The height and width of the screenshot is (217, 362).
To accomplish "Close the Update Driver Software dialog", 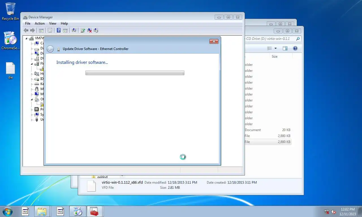I will [214, 42].
